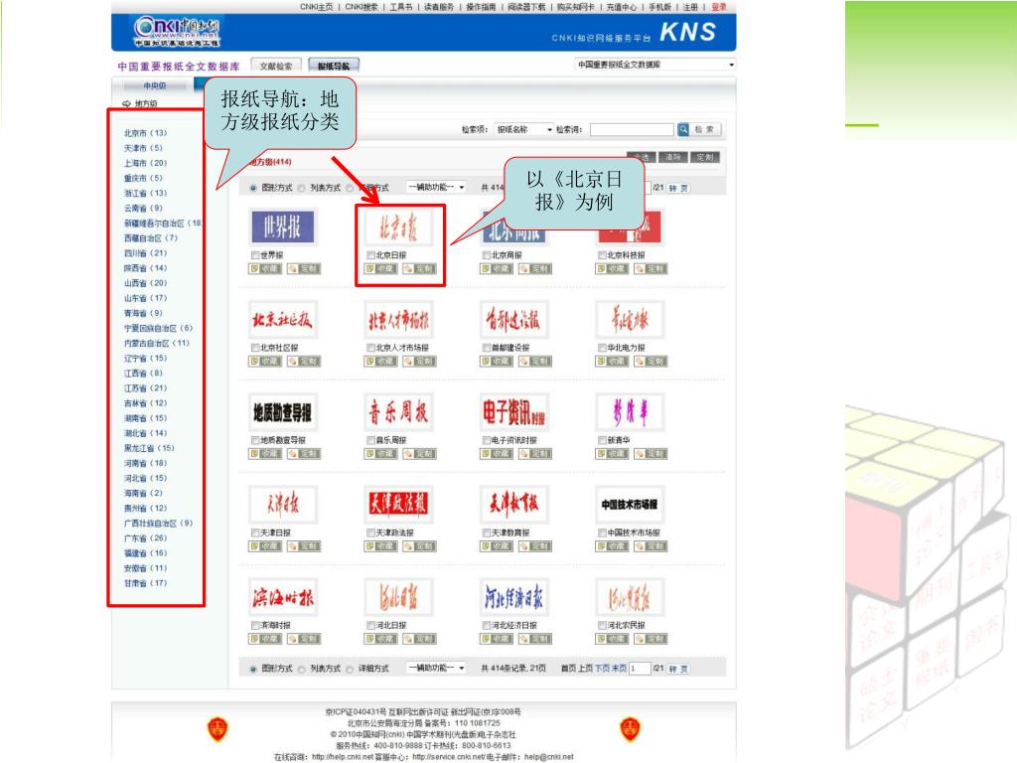1017x763 pixels.
Task: Click the 定制 button under 天津政法报
Action: 420,546
